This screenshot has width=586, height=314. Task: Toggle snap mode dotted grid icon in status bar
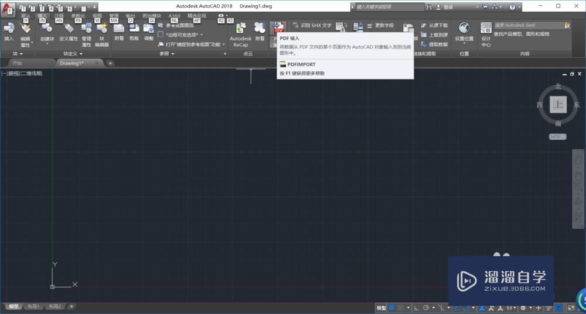click(x=401, y=308)
